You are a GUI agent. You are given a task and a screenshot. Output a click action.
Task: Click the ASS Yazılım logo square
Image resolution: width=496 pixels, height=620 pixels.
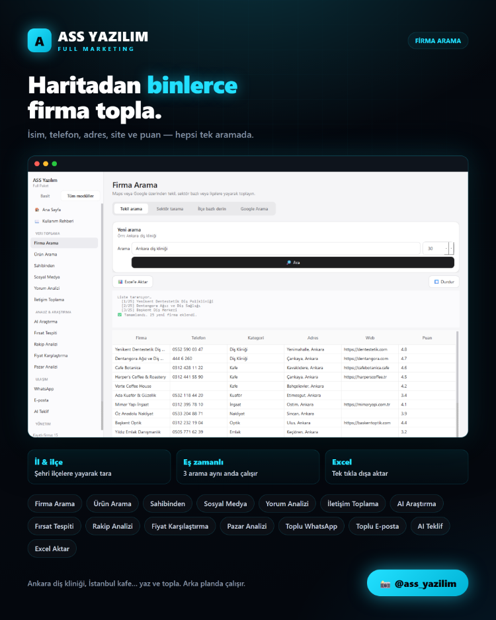tap(40, 40)
